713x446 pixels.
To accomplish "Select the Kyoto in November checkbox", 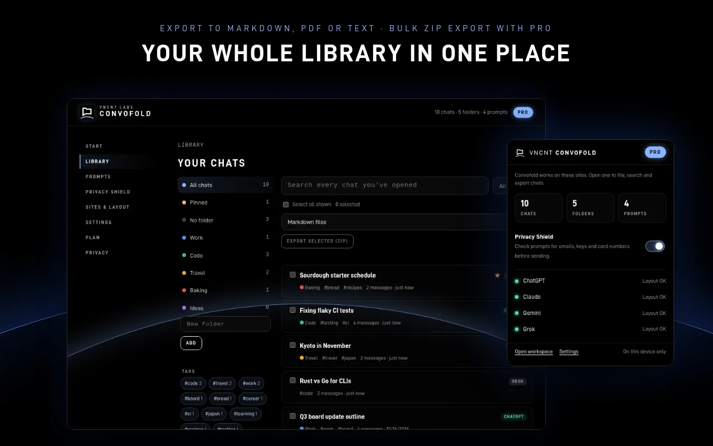I will pyautogui.click(x=292, y=345).
